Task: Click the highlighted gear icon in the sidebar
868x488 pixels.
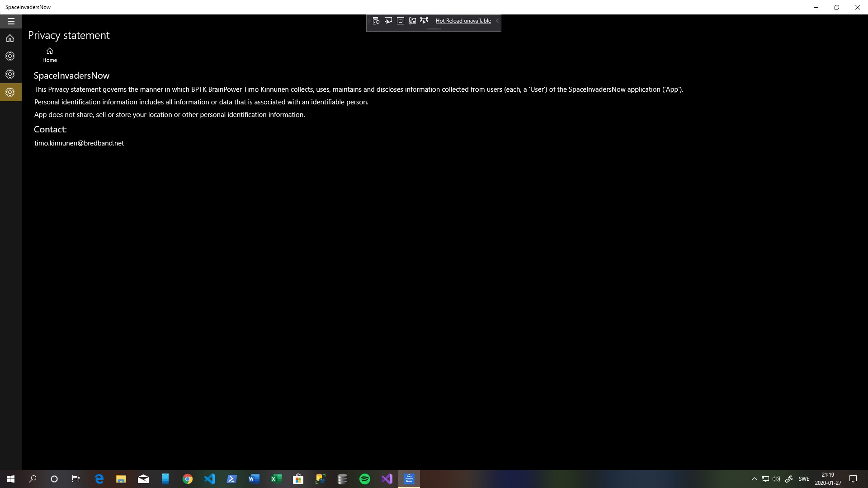Action: click(x=10, y=92)
